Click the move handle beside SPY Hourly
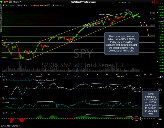This screenshot has width=164, height=128. pos(3,5)
